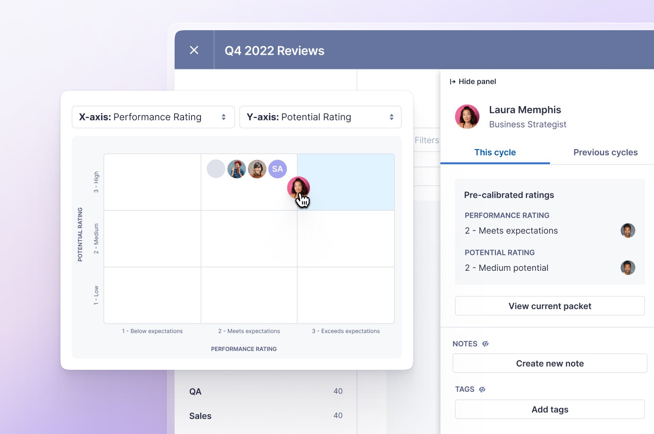Click the Medium / Meets expectations center grid cell
The height and width of the screenshot is (434, 654).
[x=249, y=239]
